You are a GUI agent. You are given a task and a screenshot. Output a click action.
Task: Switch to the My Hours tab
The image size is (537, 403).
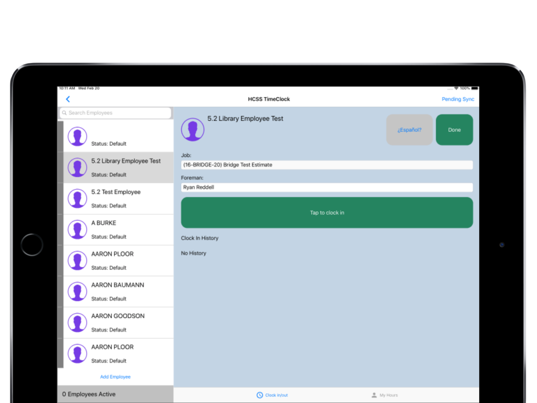pos(385,395)
